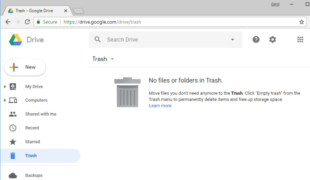Go back in browser history
Screen dimensions: 310x180
click(8, 22)
